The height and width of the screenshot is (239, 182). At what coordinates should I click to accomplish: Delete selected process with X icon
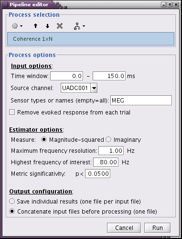60,26
